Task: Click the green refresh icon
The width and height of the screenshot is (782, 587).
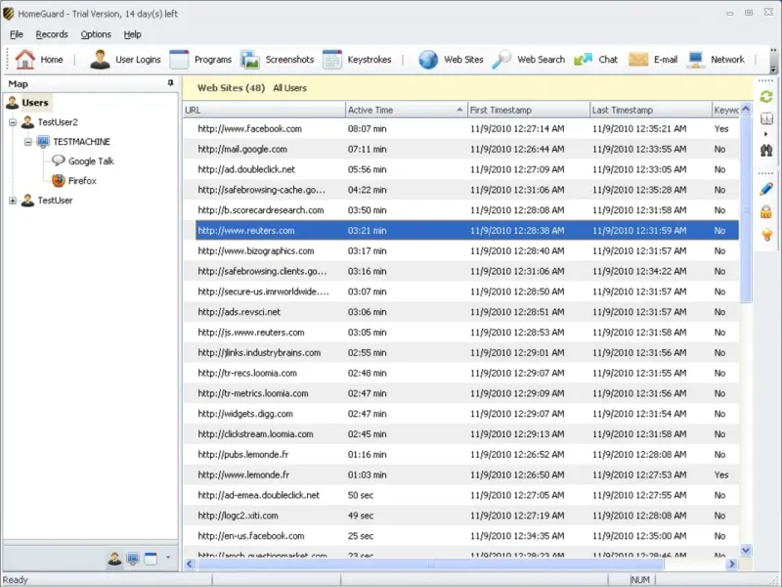Action: tap(766, 97)
